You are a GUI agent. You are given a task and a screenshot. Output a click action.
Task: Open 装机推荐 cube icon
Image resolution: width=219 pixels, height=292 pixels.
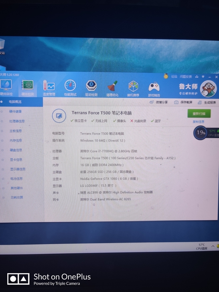tap(133, 89)
